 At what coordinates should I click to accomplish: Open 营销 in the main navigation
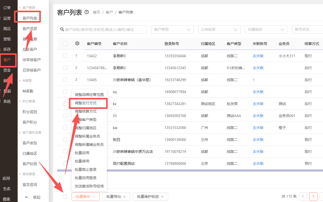[x=7, y=39]
